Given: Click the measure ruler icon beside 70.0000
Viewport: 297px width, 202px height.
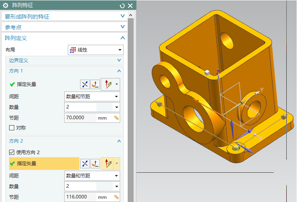Looking at the screenshot, I should pos(116,118).
